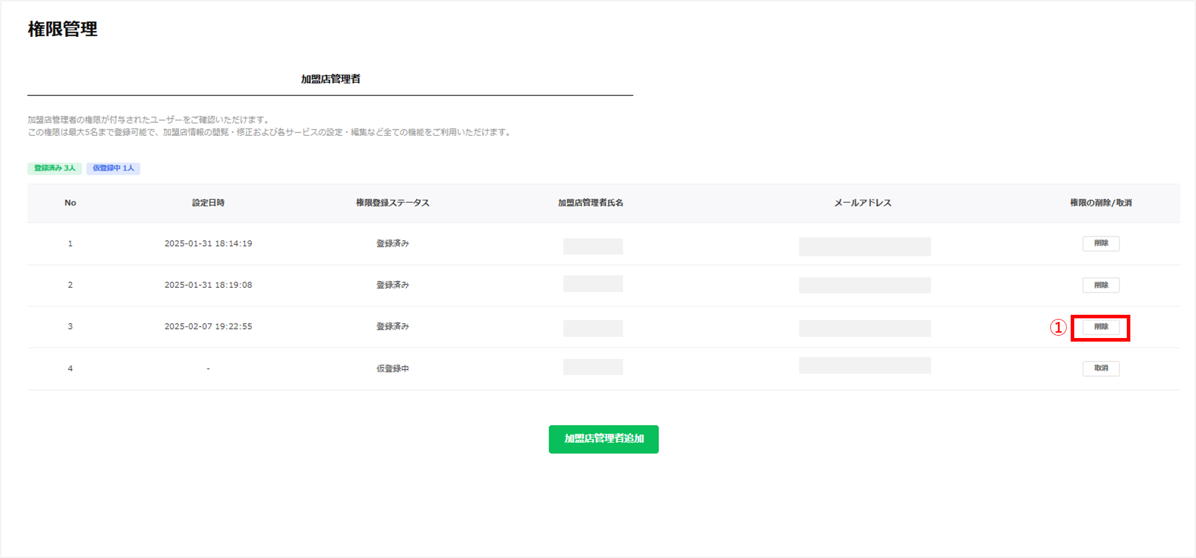The image size is (1196, 558).
Task: Click the 2025-01-31 18:19:08 date cell
Action: pos(208,285)
